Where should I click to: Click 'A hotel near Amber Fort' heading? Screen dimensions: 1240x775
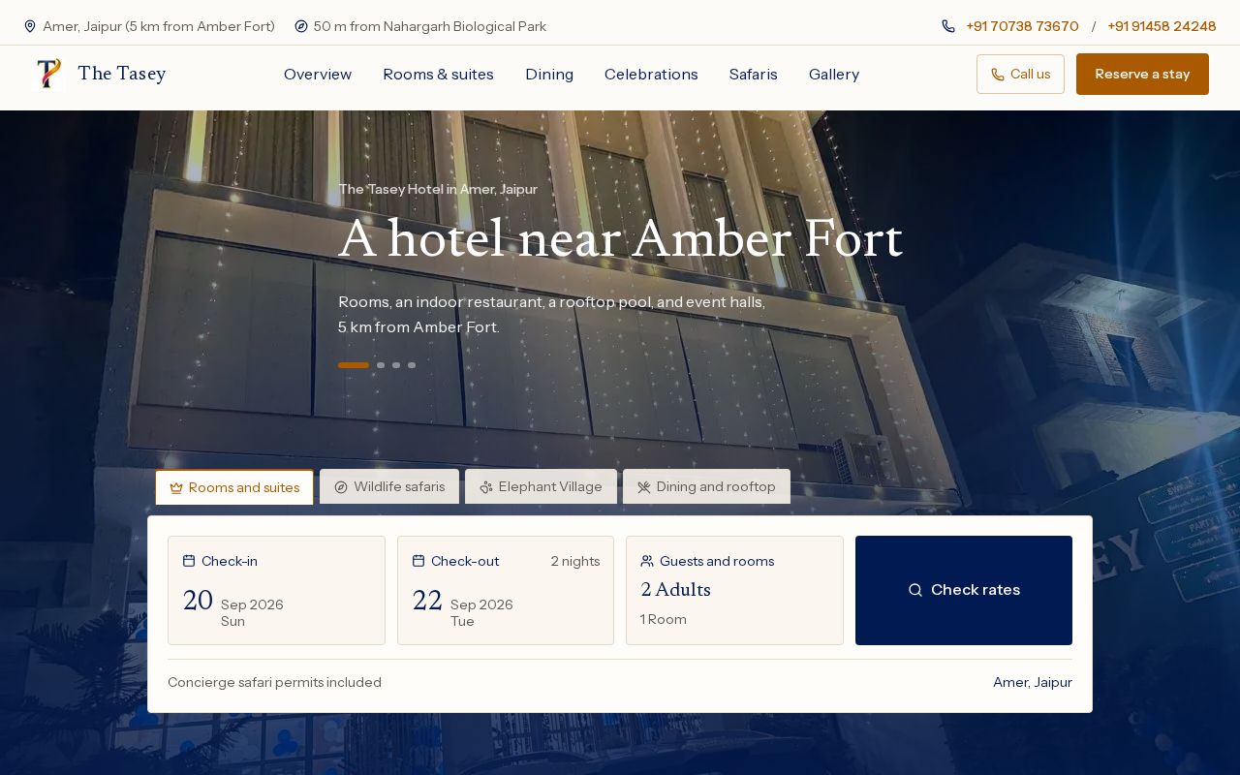tap(620, 239)
